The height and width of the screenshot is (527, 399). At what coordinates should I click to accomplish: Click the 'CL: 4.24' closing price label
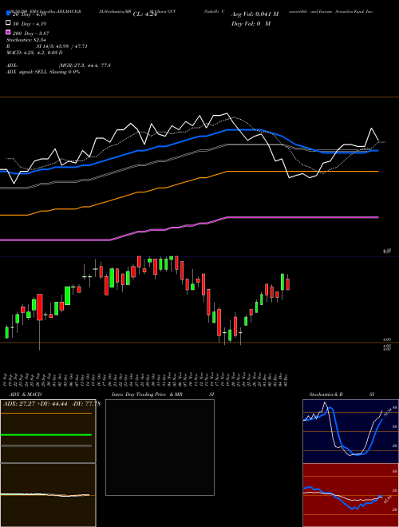[144, 14]
